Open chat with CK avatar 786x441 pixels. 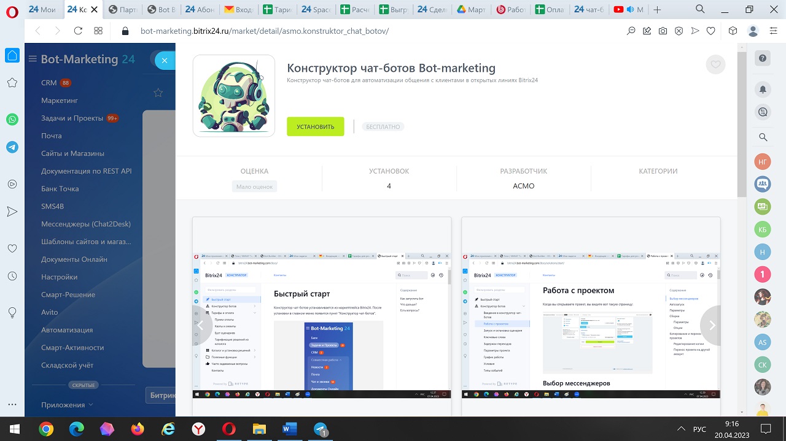tap(763, 365)
